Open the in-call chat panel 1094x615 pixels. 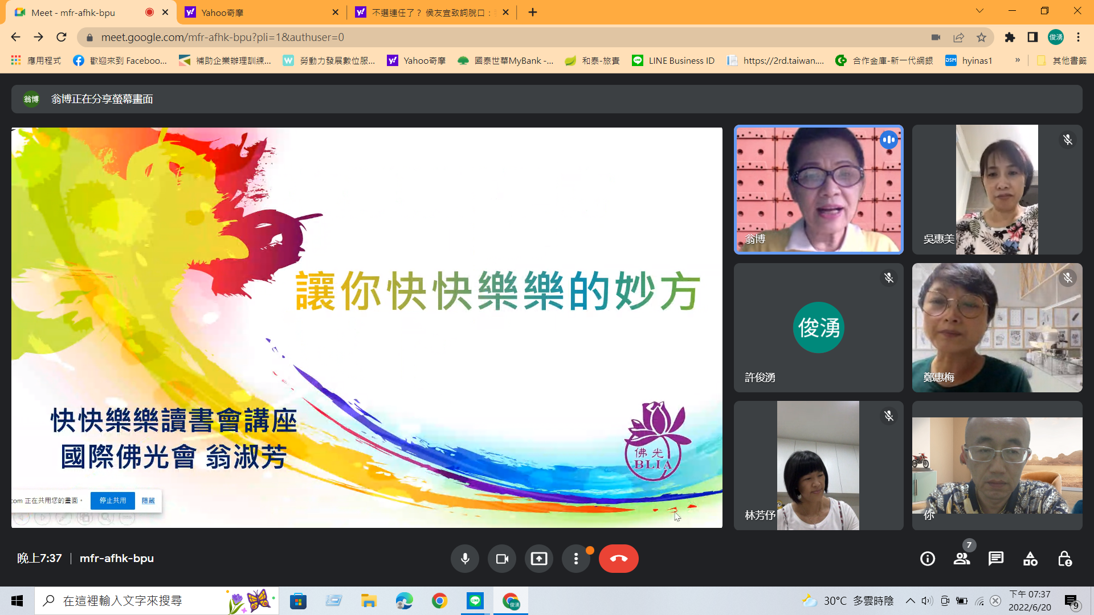pyautogui.click(x=996, y=559)
